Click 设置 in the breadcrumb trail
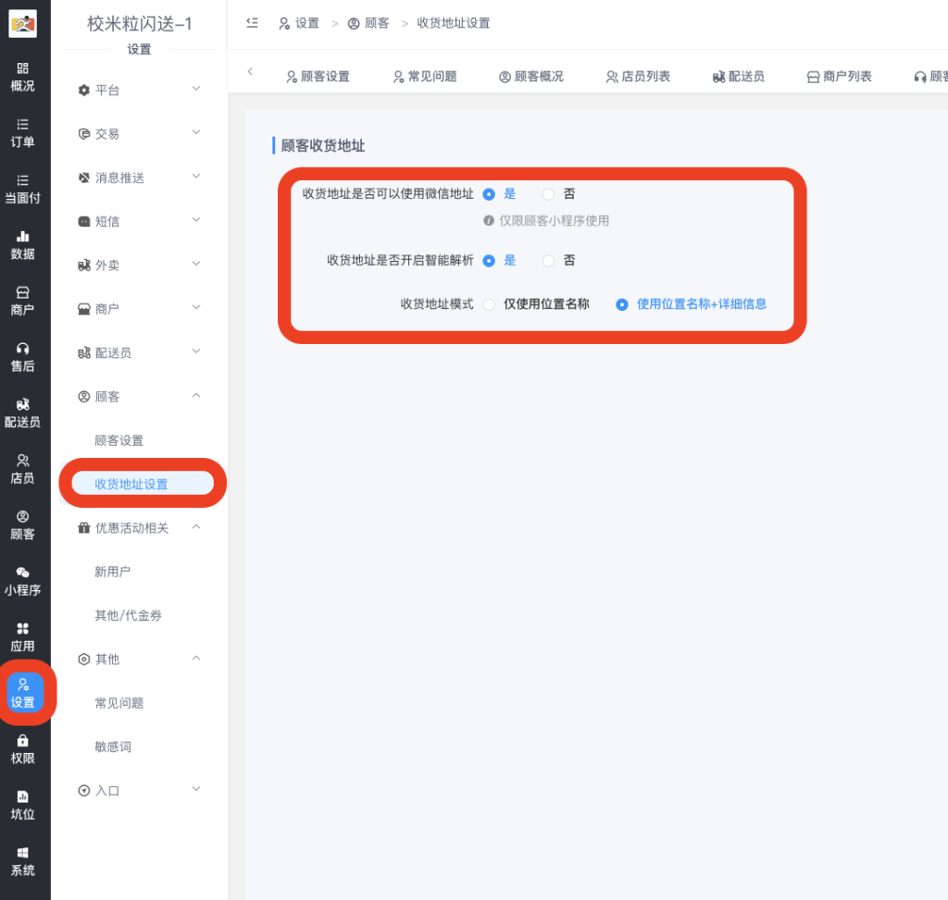Viewport: 948px width, 900px height. [x=306, y=23]
